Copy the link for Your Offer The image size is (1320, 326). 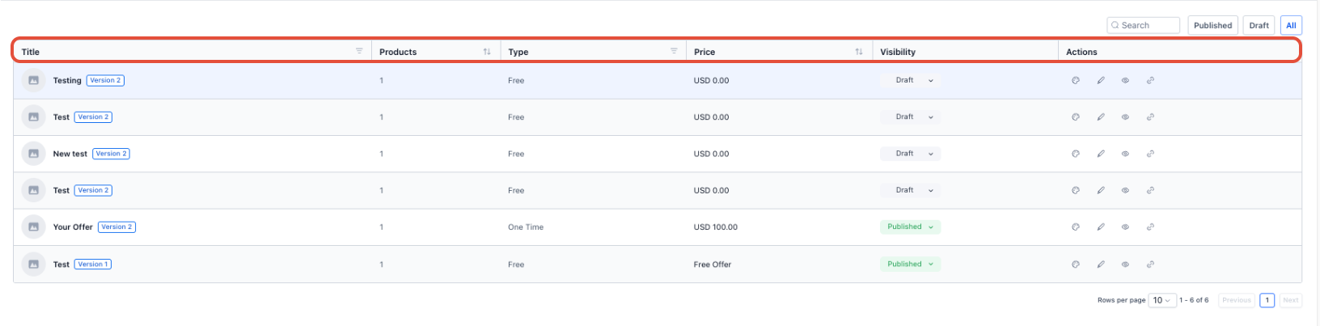pos(1150,227)
